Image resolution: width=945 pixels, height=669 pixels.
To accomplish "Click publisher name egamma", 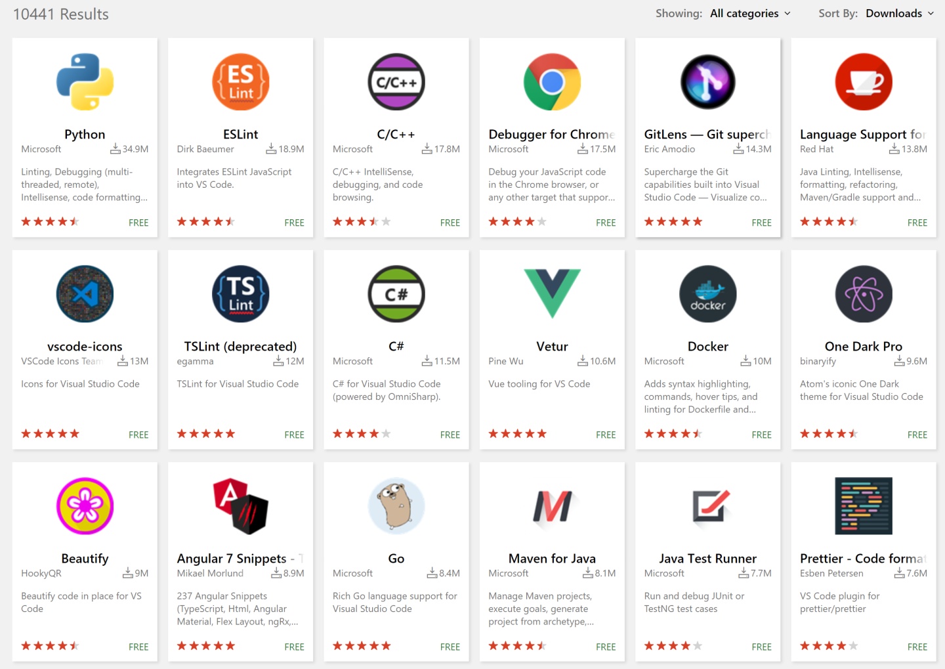I will pyautogui.click(x=195, y=362).
